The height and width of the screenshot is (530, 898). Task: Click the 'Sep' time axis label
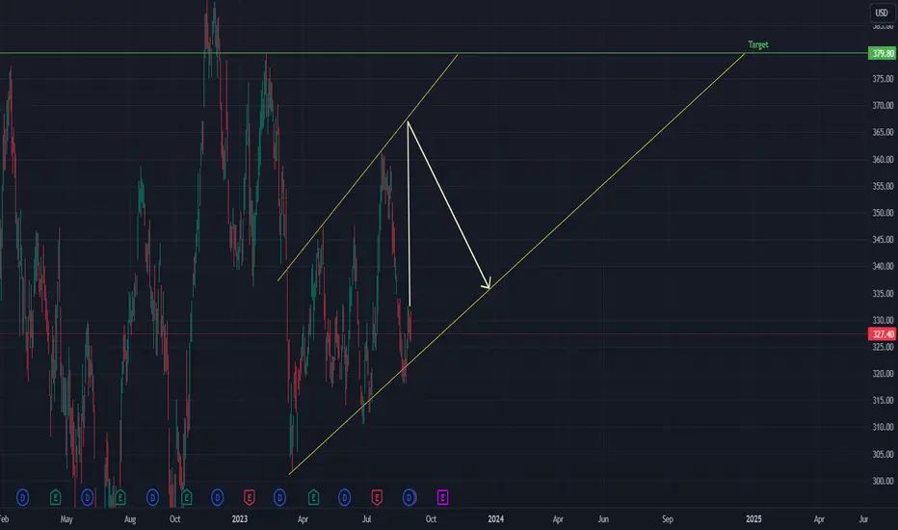click(x=668, y=519)
